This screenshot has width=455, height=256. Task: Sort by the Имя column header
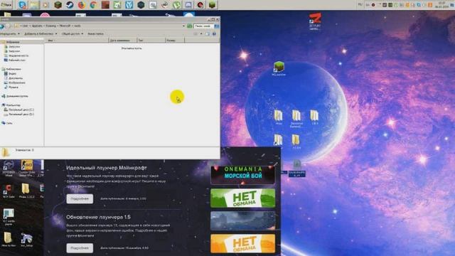[77, 41]
